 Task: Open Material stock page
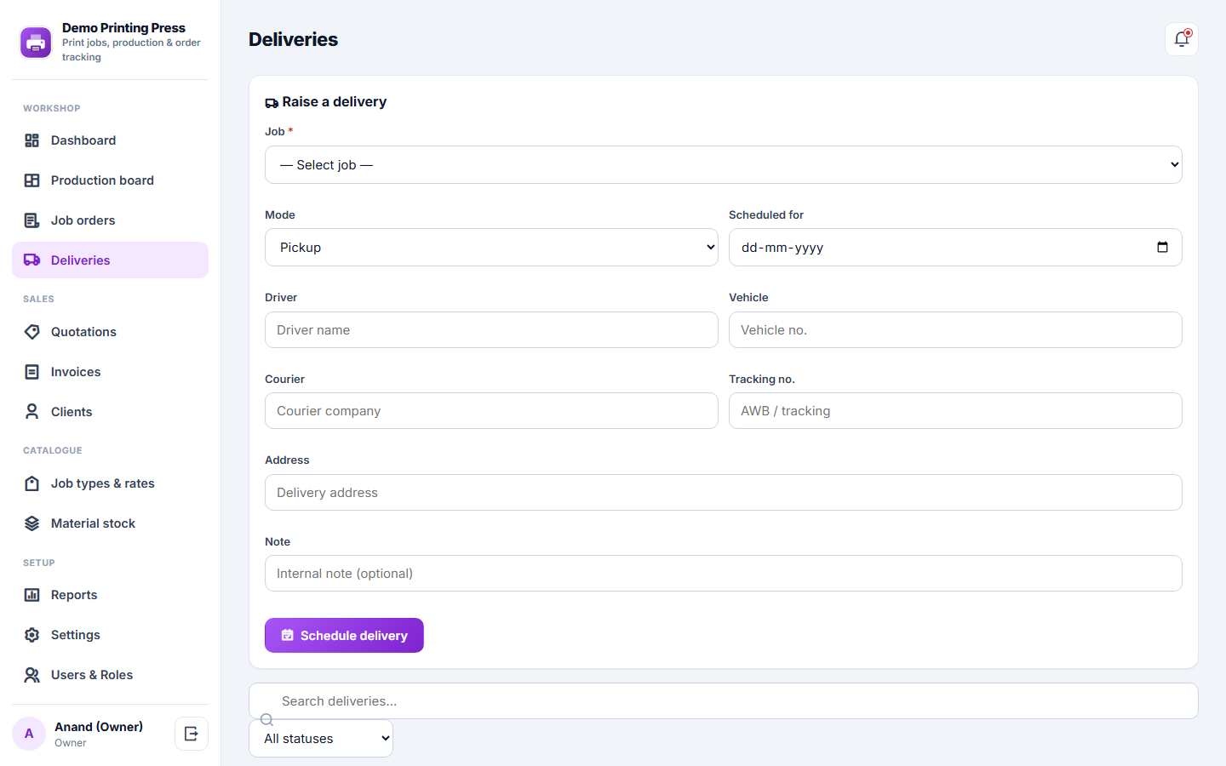(110, 523)
